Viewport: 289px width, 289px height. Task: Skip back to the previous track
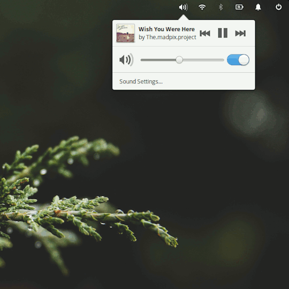coord(205,33)
